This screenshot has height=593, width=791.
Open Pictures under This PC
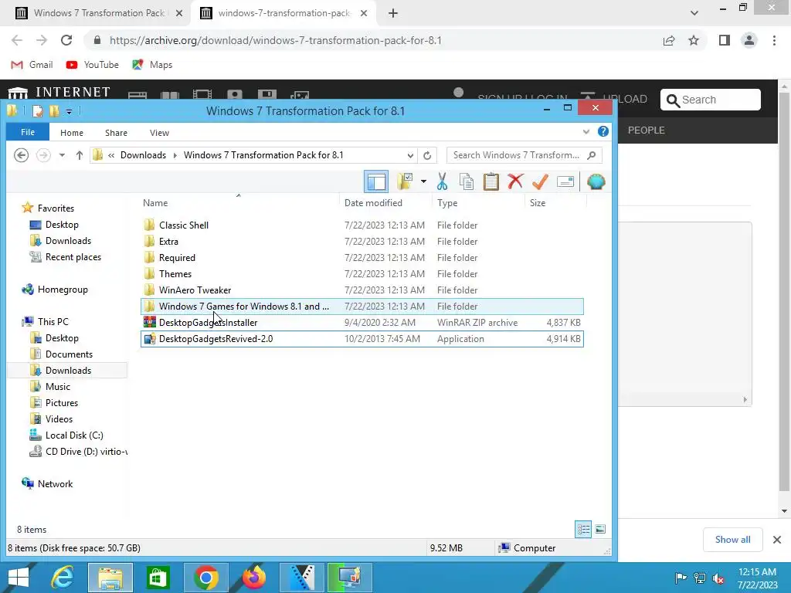tap(62, 402)
